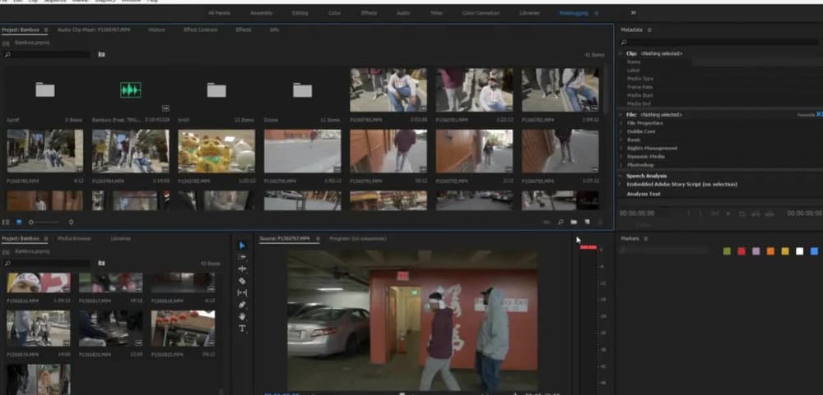823x395 pixels.
Task: Click lower Project panel search field
Action: (x=47, y=263)
